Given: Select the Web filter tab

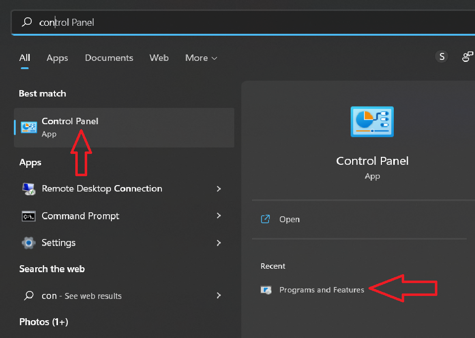Looking at the screenshot, I should [x=159, y=58].
